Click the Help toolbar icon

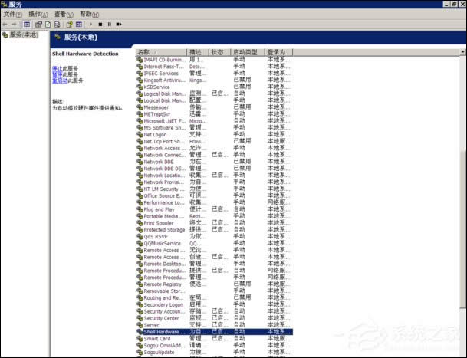(x=68, y=24)
